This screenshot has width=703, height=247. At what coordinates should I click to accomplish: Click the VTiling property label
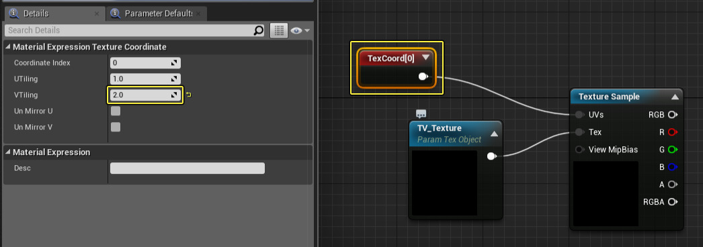tap(26, 95)
